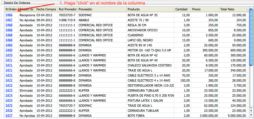Sort by the Estado Oc column header
Viewport: 254px width, 119px height.
click(x=27, y=9)
